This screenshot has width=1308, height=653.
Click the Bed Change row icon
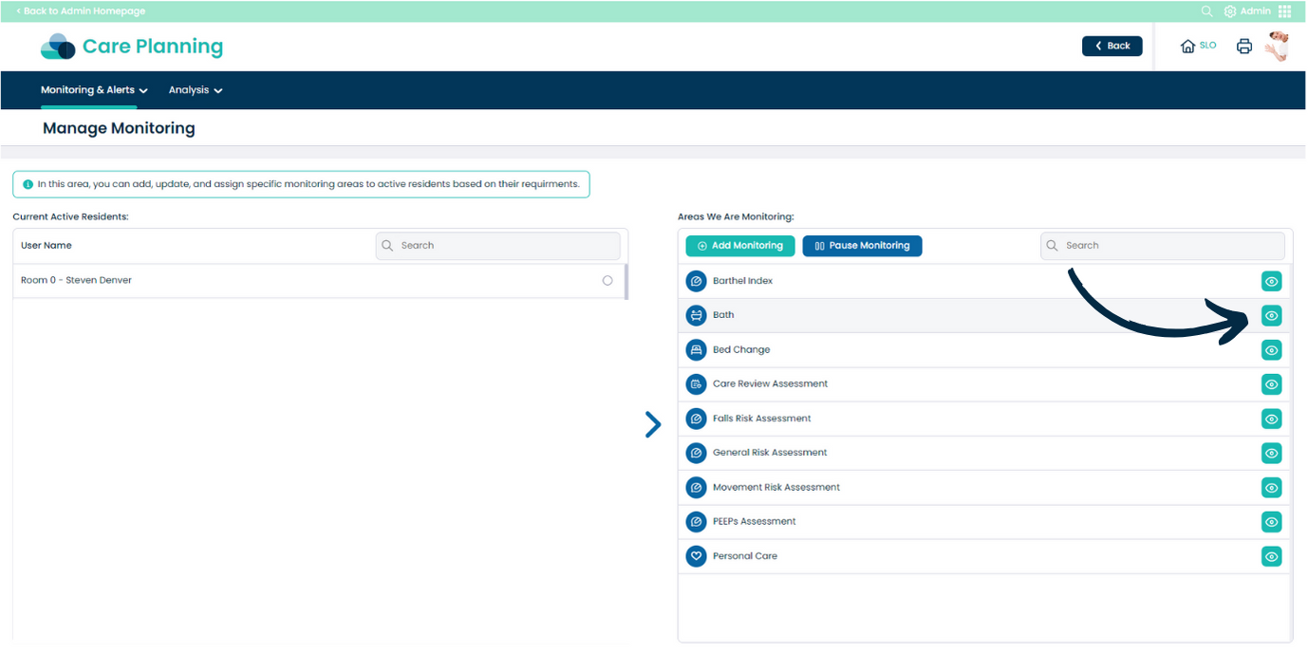697,349
